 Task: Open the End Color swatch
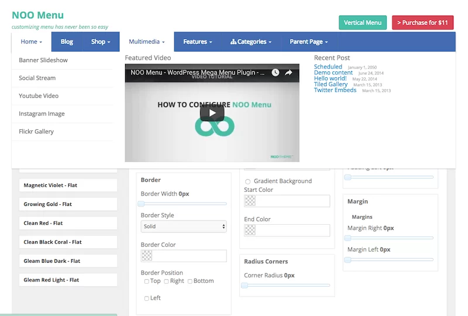click(250, 230)
